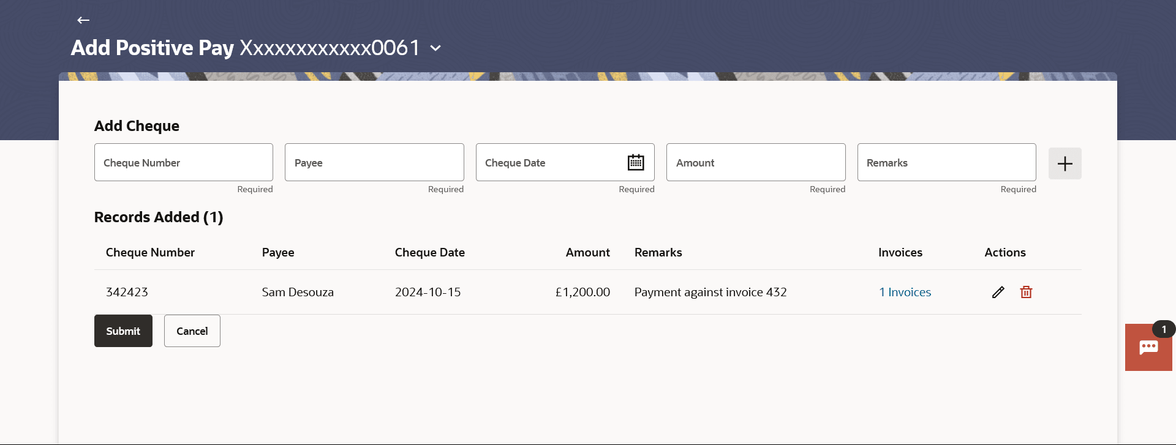Image resolution: width=1176 pixels, height=445 pixels.
Task: Edit the Sam Desouza cheque record
Action: coord(998,292)
